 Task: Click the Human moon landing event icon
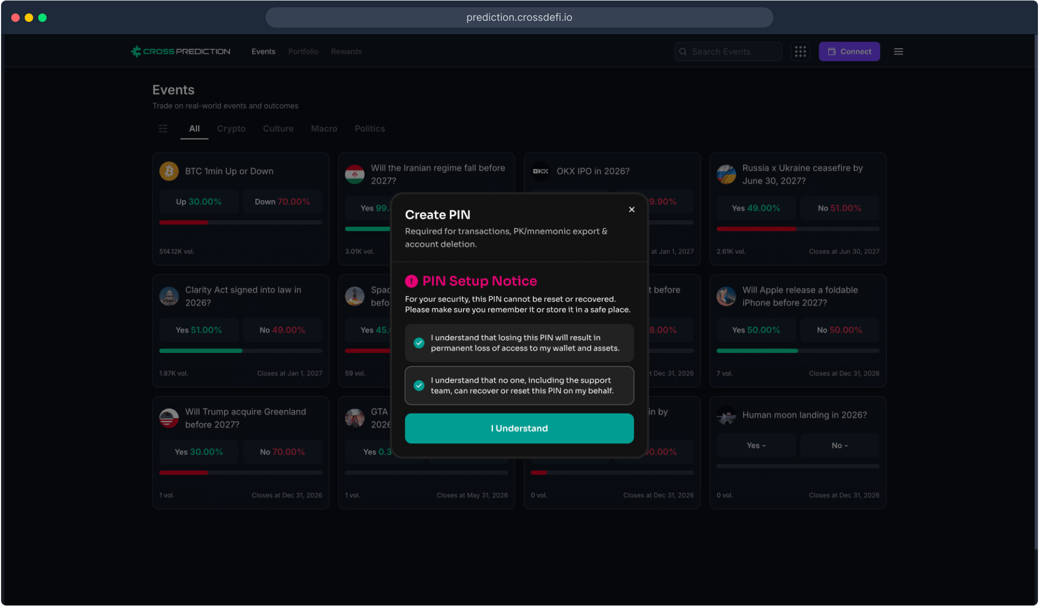726,415
